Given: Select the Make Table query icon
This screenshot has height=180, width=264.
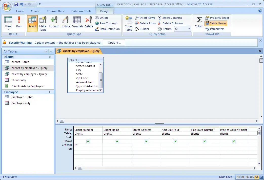Looking at the screenshot, I should point(43,23).
